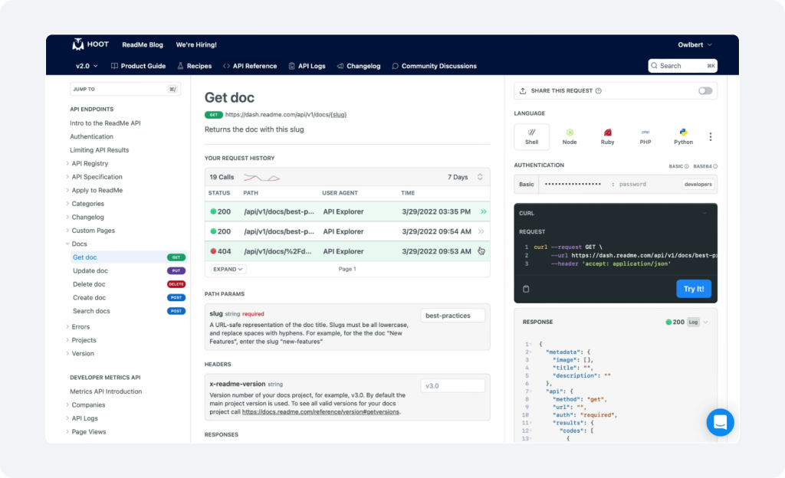Screen dimensions: 785x478
Task: Open Metrics API Introduction page
Action: [106, 391]
